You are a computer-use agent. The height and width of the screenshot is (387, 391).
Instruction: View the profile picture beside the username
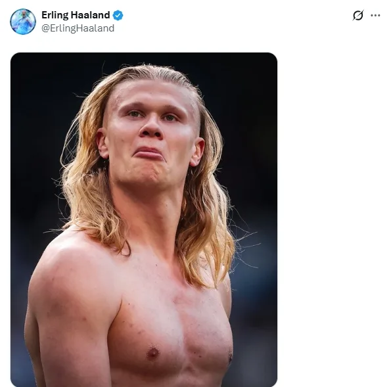pyautogui.click(x=23, y=22)
